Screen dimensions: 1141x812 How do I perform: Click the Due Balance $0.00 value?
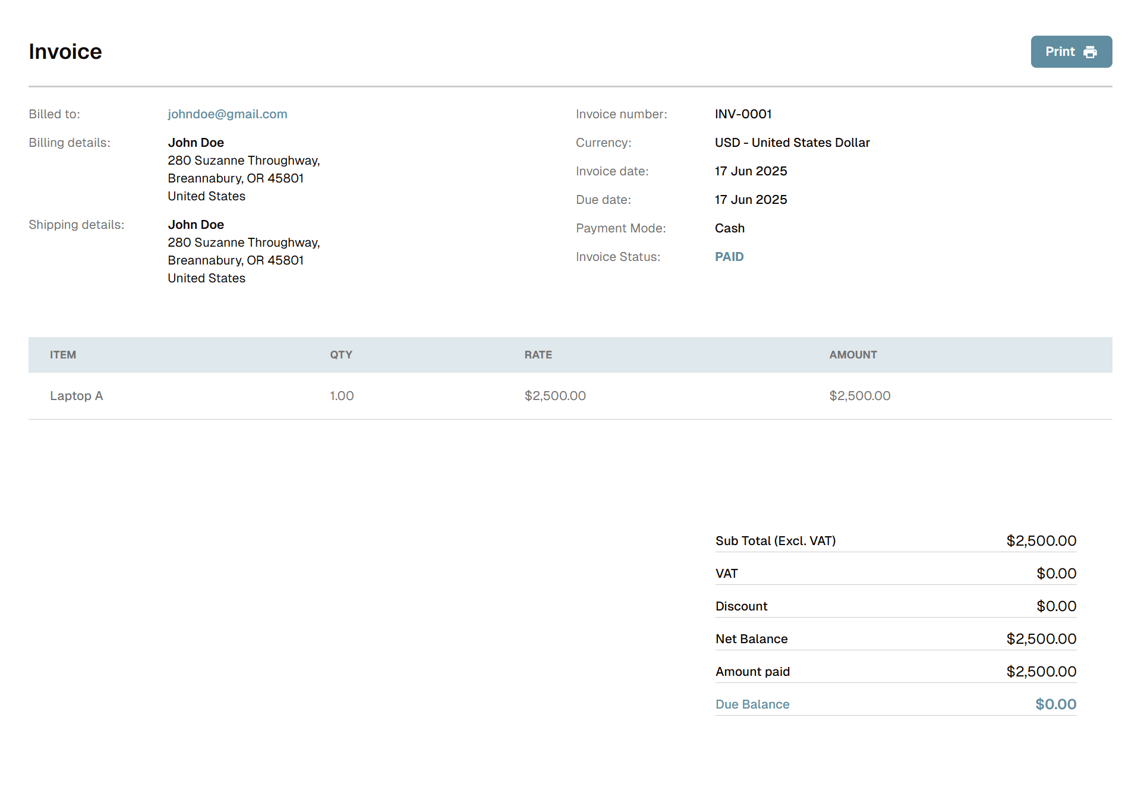coord(1055,704)
